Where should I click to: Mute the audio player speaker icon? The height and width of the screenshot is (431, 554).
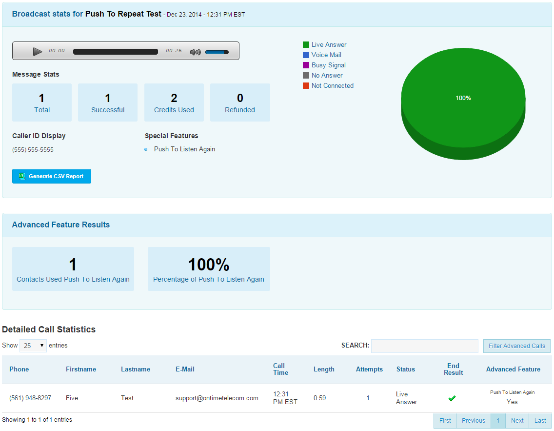click(x=196, y=52)
